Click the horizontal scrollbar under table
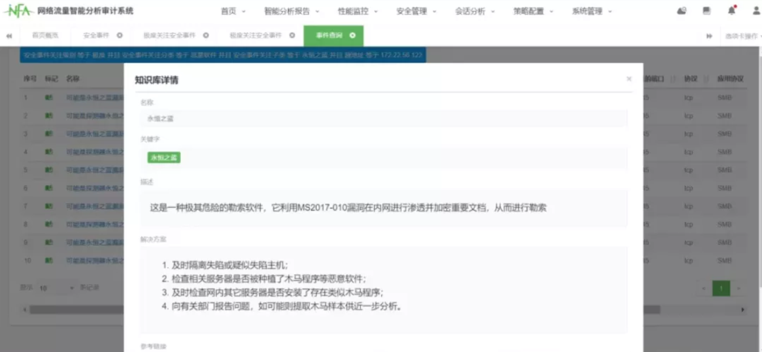 point(74,310)
